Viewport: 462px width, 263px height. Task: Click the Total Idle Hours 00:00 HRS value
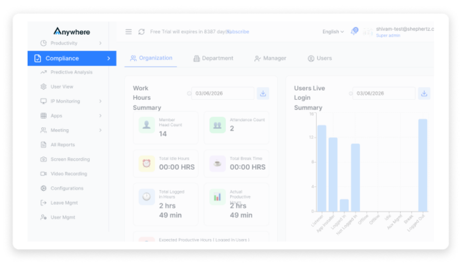click(x=177, y=168)
